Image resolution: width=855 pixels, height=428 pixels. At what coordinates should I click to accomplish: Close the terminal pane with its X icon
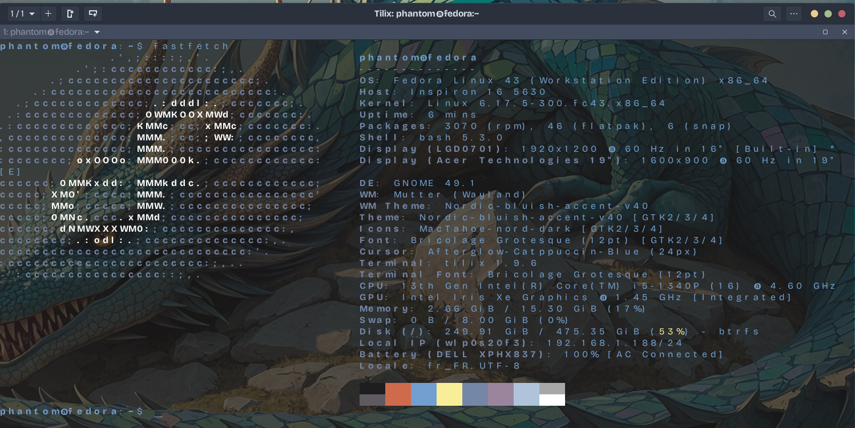point(845,33)
